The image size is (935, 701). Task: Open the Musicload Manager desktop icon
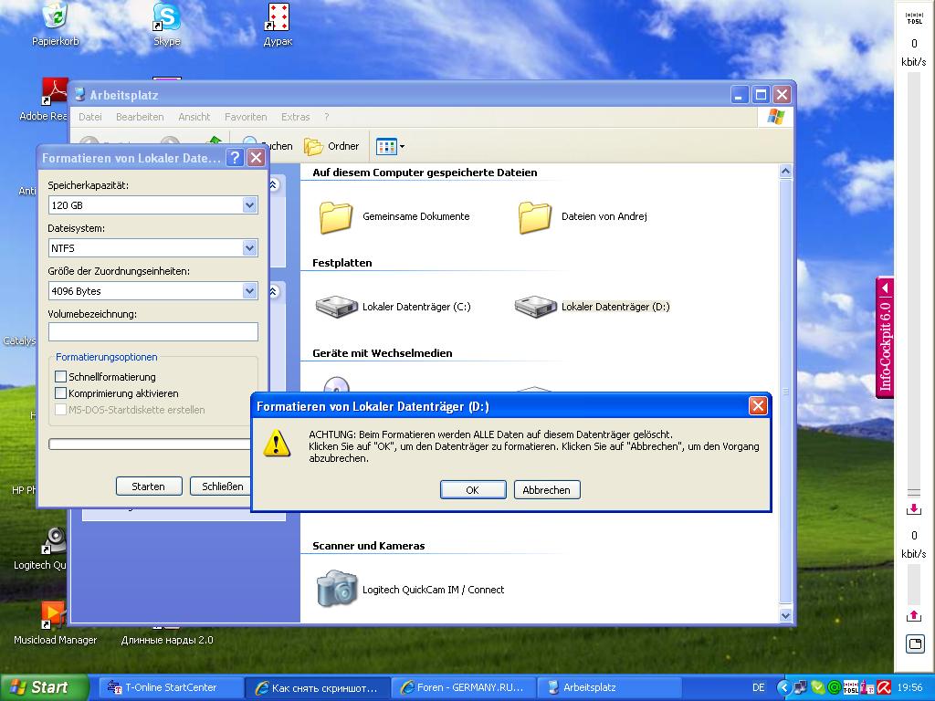click(54, 616)
